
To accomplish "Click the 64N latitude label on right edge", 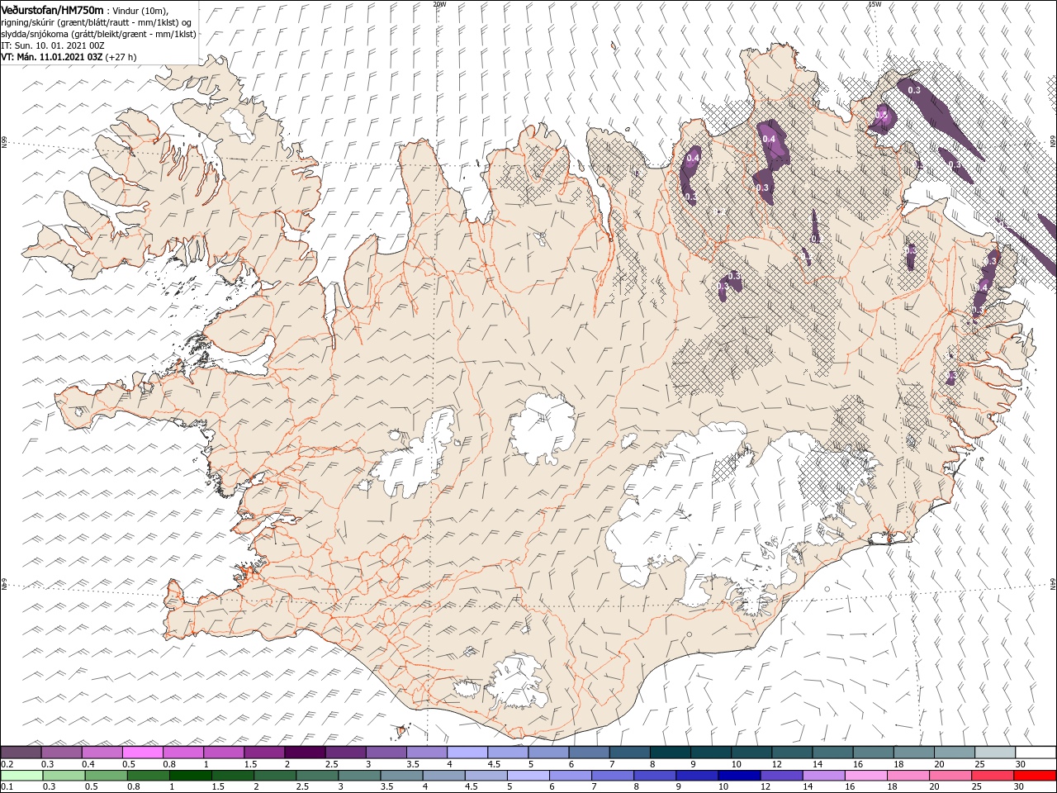I will click(x=1053, y=583).
